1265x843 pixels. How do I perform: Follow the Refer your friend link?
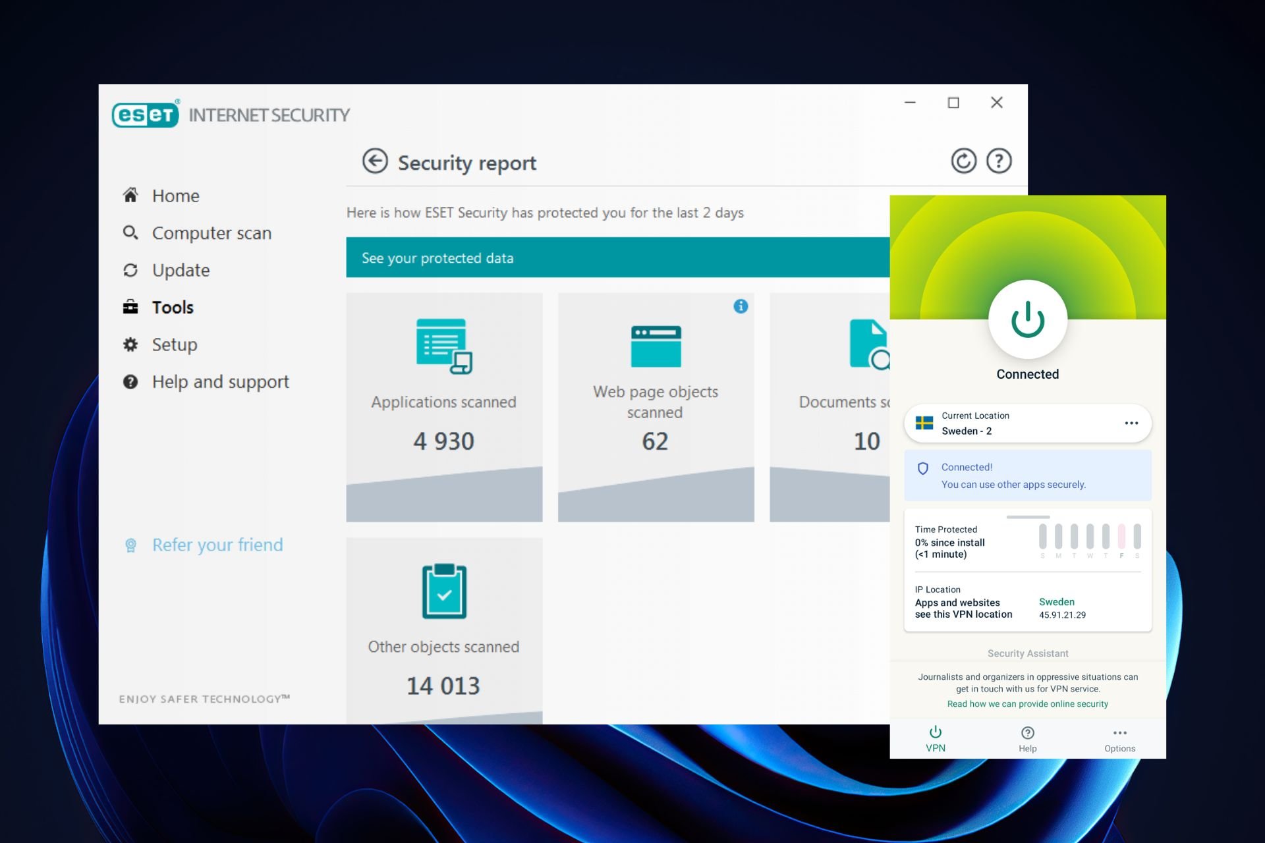217,545
